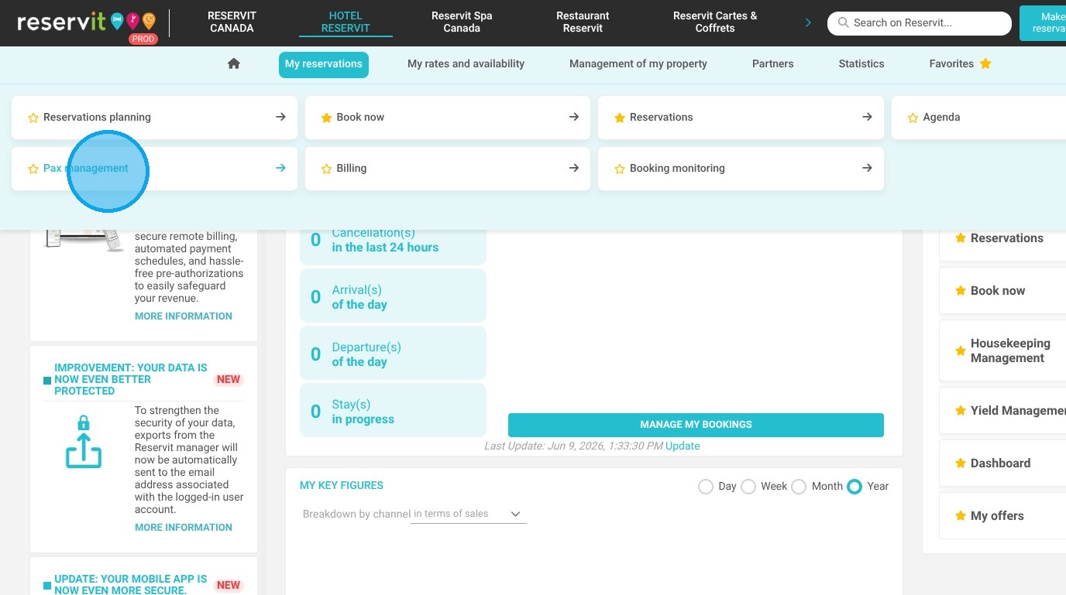This screenshot has width=1066, height=595.
Task: Click the Make reservation button
Action: pyautogui.click(x=1043, y=22)
